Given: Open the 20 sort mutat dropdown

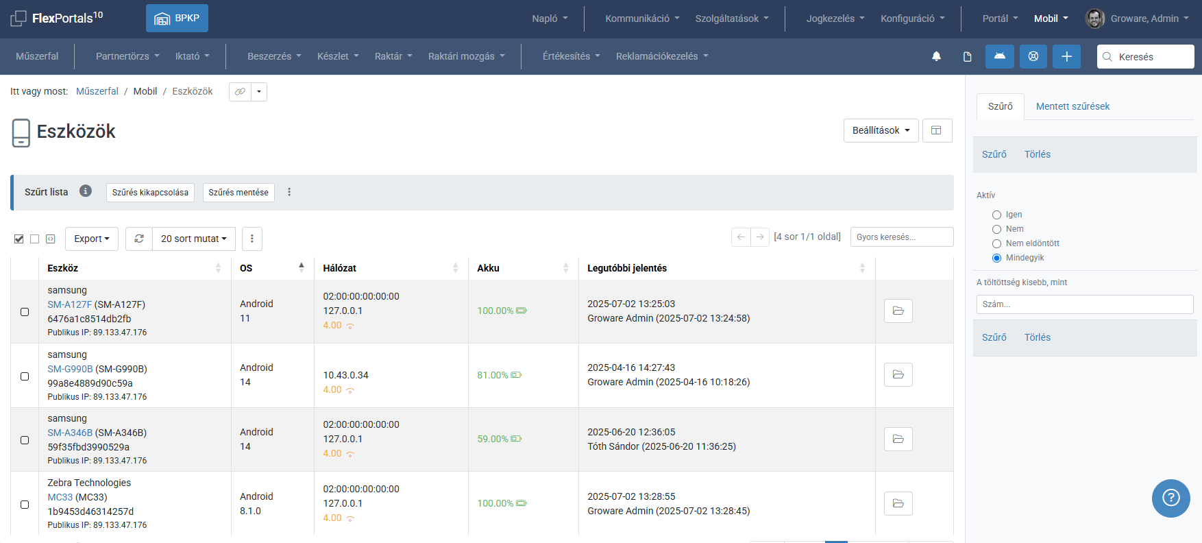Looking at the screenshot, I should [x=194, y=239].
